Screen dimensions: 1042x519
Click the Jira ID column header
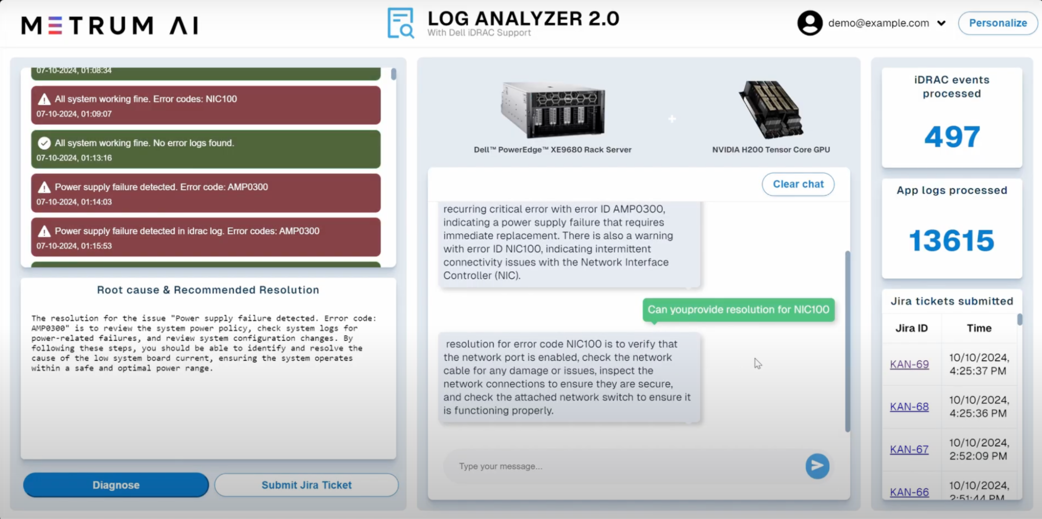pos(911,328)
